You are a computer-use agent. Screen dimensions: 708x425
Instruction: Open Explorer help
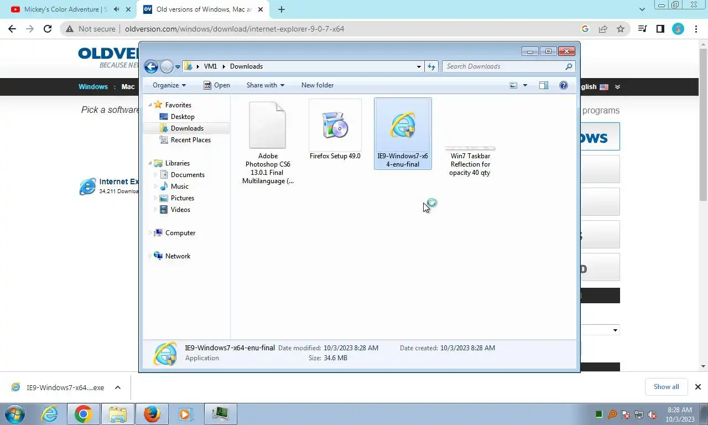coord(564,85)
